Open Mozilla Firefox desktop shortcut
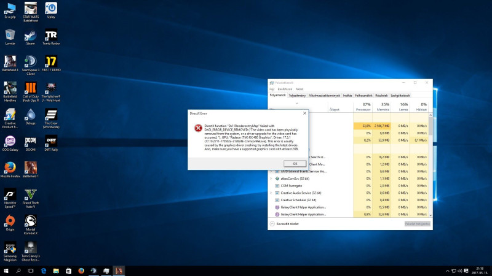Image resolution: width=492 pixels, height=276 pixels. point(9,168)
